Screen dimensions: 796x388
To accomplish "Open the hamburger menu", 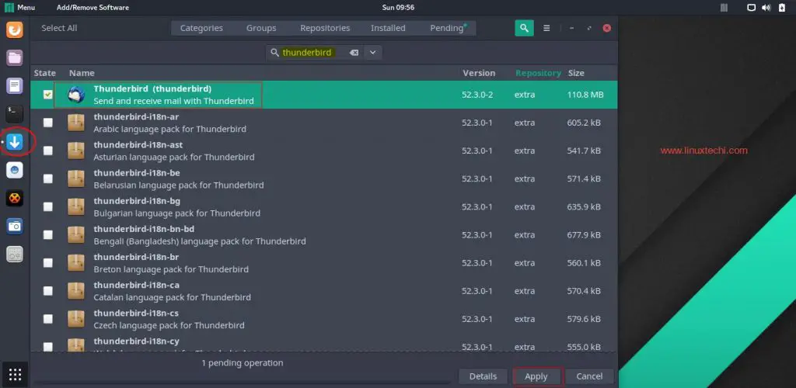I will click(x=546, y=29).
